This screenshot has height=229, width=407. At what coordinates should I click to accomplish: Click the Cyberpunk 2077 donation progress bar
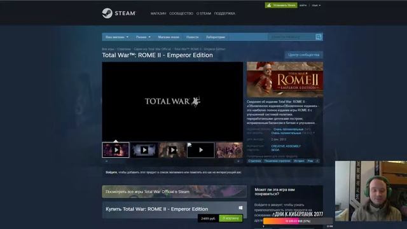(298, 221)
